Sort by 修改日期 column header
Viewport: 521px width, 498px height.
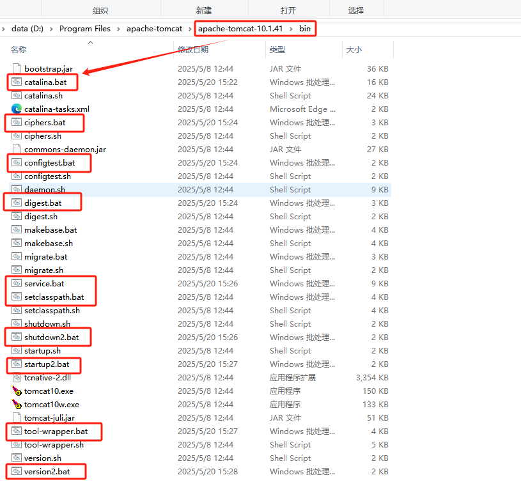point(193,49)
